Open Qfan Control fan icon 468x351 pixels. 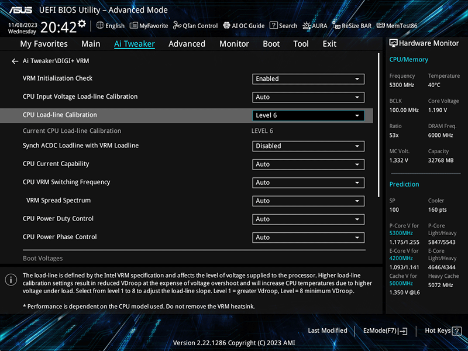(177, 25)
